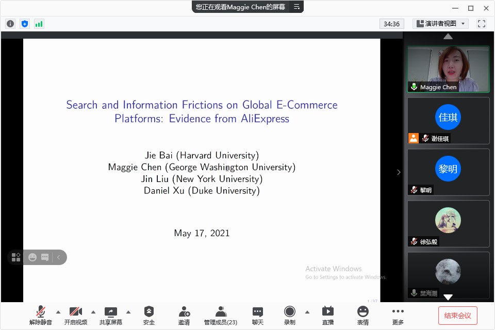Open the screen-share options menu icon

(x=297, y=7)
